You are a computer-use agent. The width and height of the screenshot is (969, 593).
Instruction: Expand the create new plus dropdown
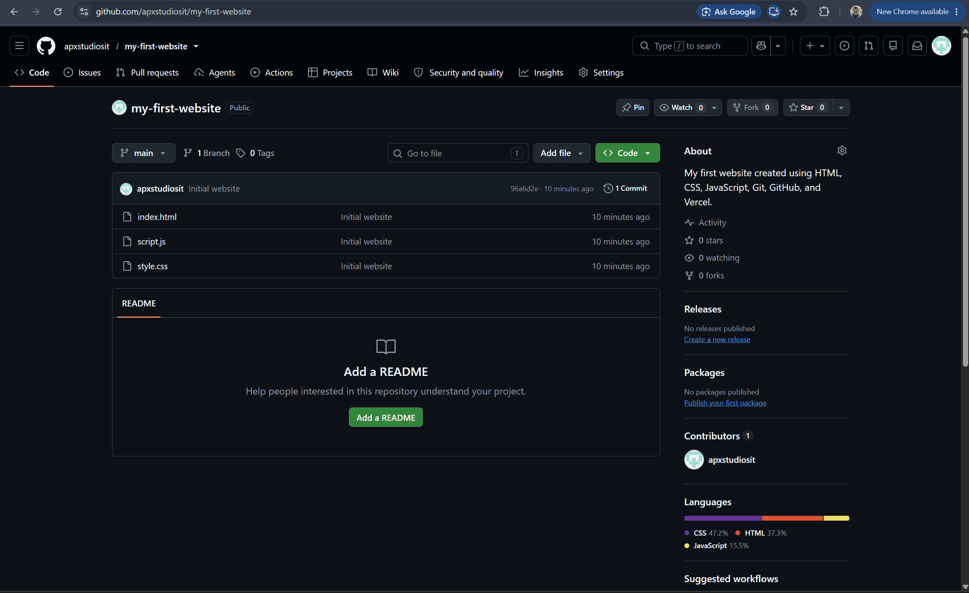point(815,46)
